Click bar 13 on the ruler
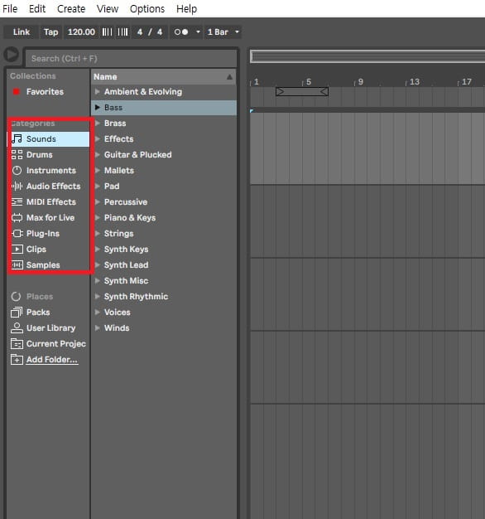The image size is (485, 519). (415, 82)
